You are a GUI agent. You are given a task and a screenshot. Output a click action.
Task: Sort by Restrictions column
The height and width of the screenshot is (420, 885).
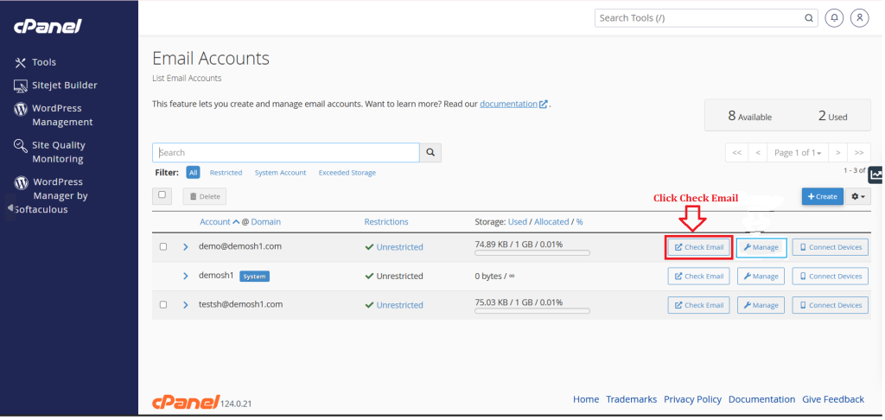[386, 222]
